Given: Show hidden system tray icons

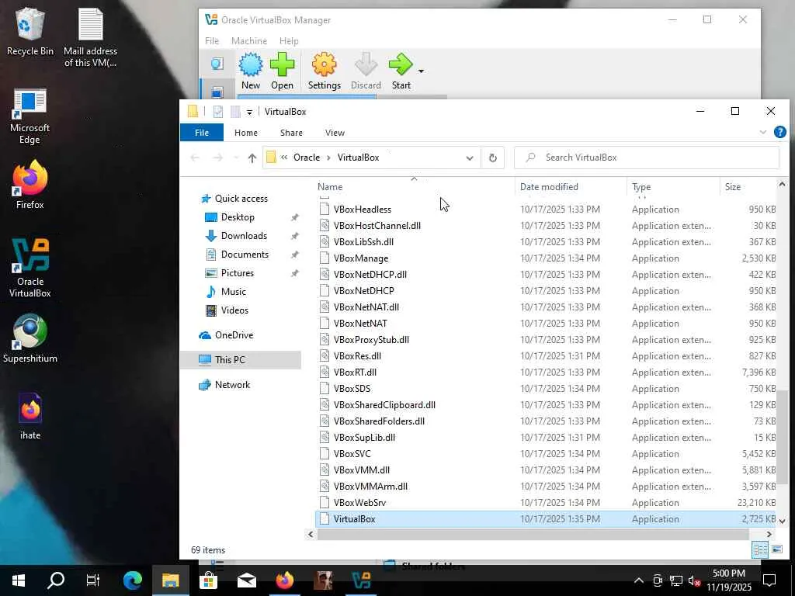Looking at the screenshot, I should tap(639, 580).
